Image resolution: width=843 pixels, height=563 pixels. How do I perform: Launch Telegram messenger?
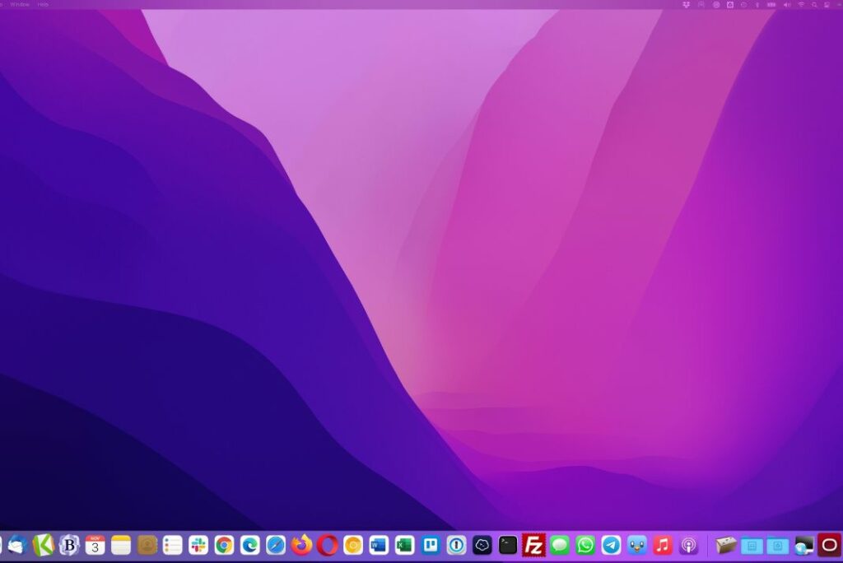click(611, 545)
